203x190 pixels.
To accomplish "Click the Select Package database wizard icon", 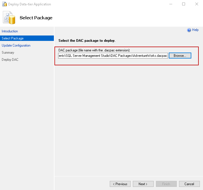I will 9,18.
